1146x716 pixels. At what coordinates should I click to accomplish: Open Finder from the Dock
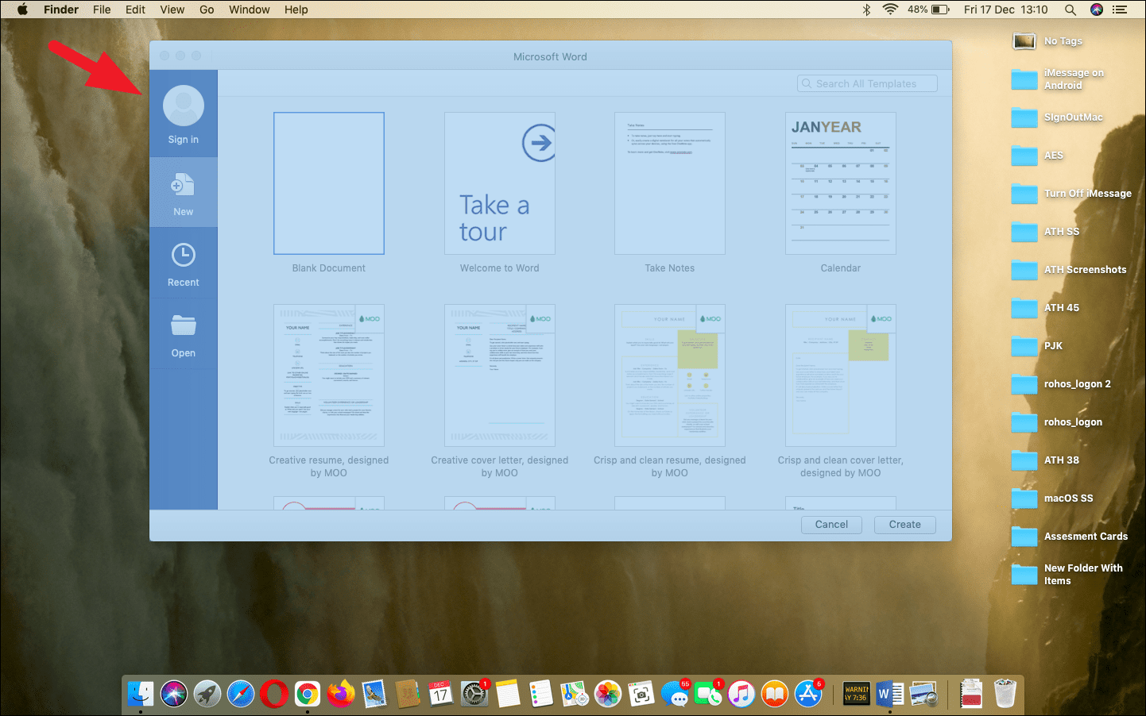141,695
